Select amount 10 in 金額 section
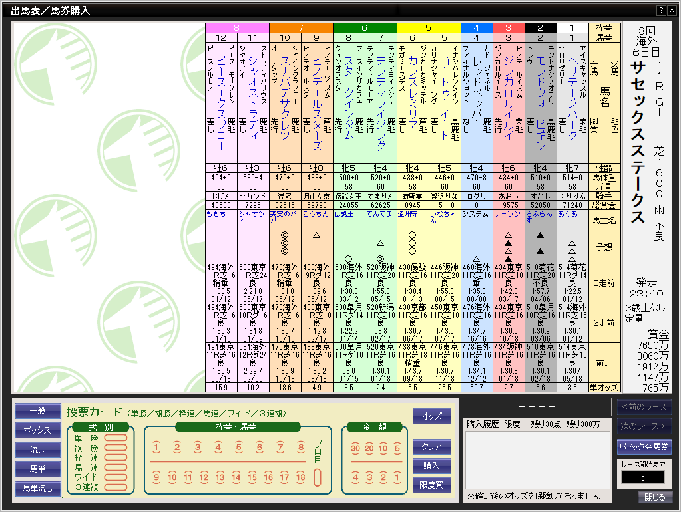Viewport: 681px width, 512px height. (383, 448)
